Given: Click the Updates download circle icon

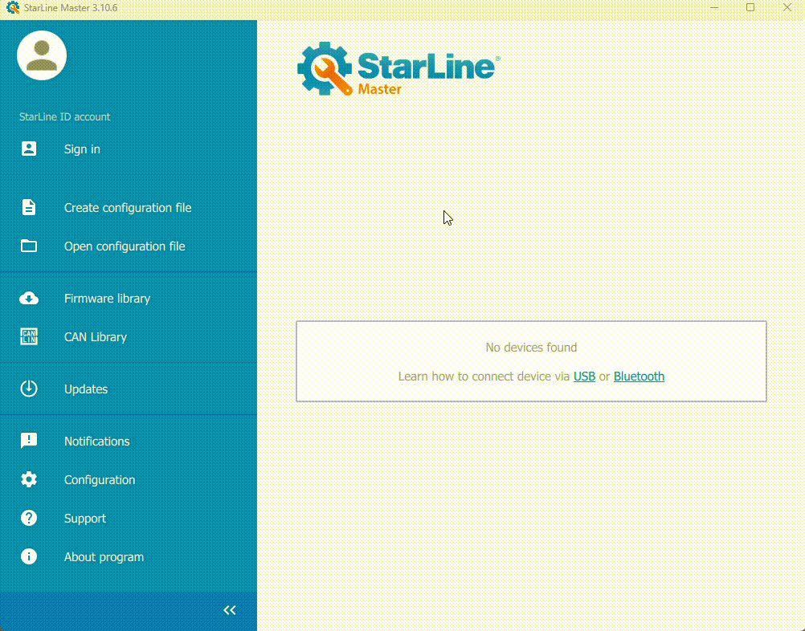Looking at the screenshot, I should pyautogui.click(x=29, y=389).
